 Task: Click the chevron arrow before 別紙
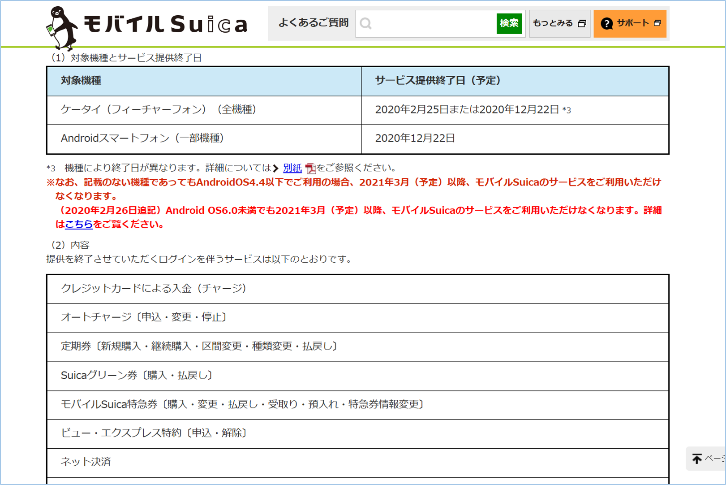point(276,168)
